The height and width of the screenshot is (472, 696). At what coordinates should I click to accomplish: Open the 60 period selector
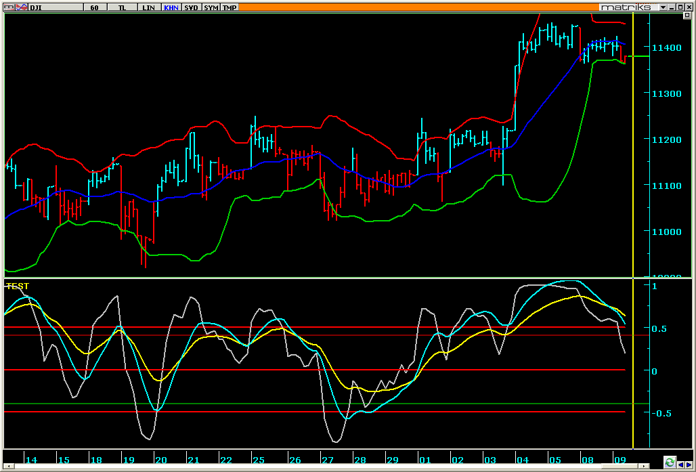(x=94, y=7)
